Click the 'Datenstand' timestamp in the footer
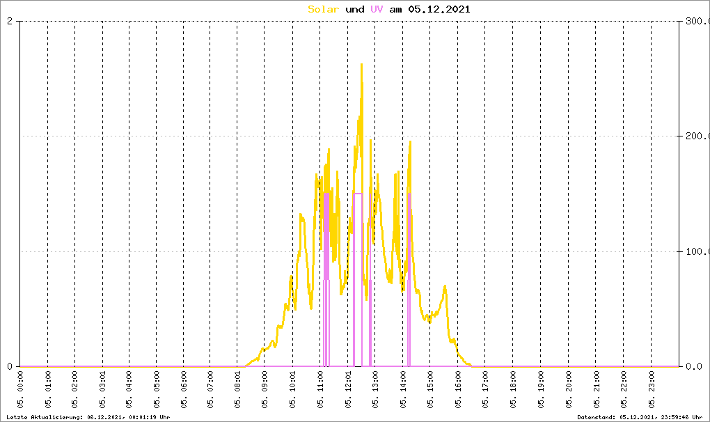Screen dimensions: 710x422 (640, 416)
